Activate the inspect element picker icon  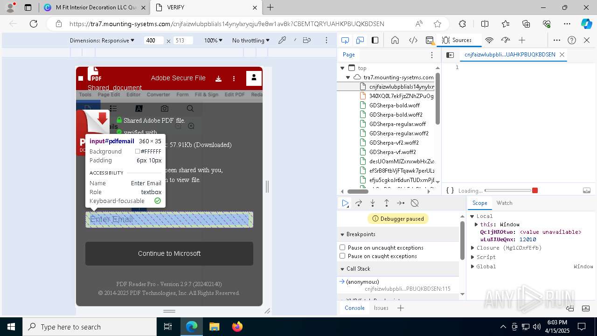(345, 40)
